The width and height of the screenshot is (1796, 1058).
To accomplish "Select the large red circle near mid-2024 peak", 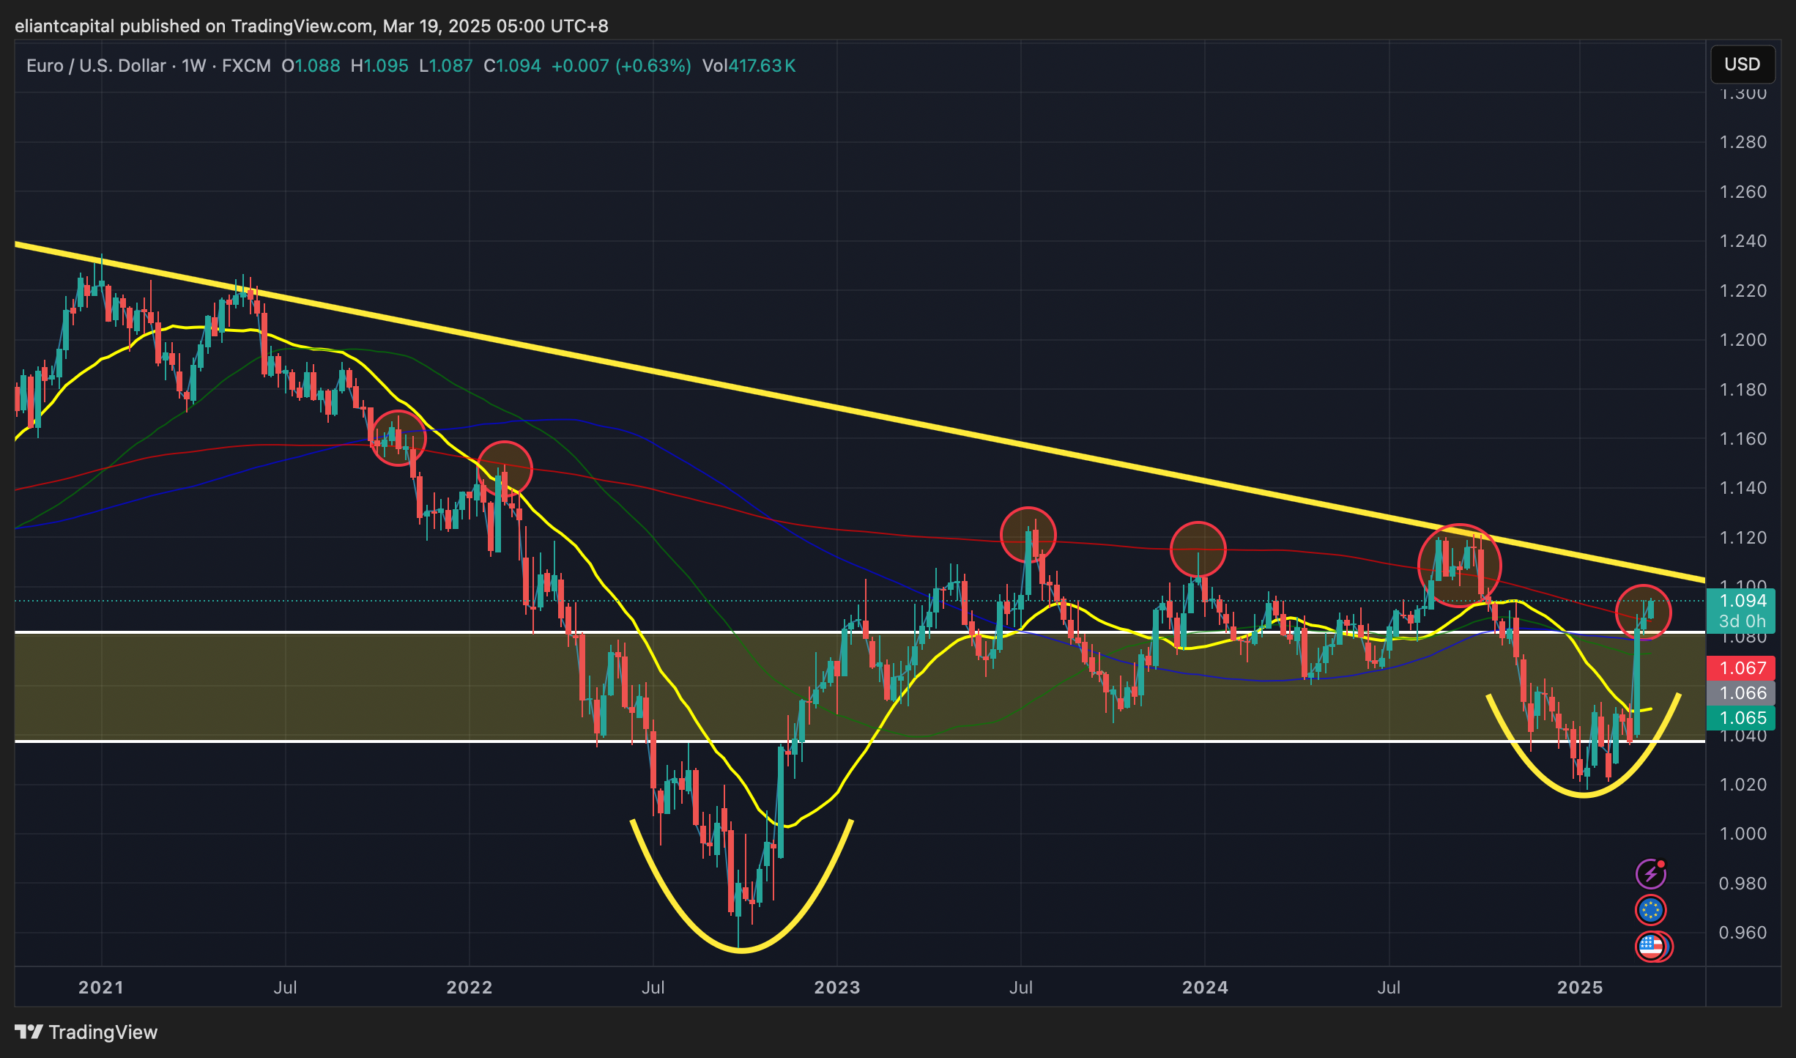I will (x=1459, y=566).
